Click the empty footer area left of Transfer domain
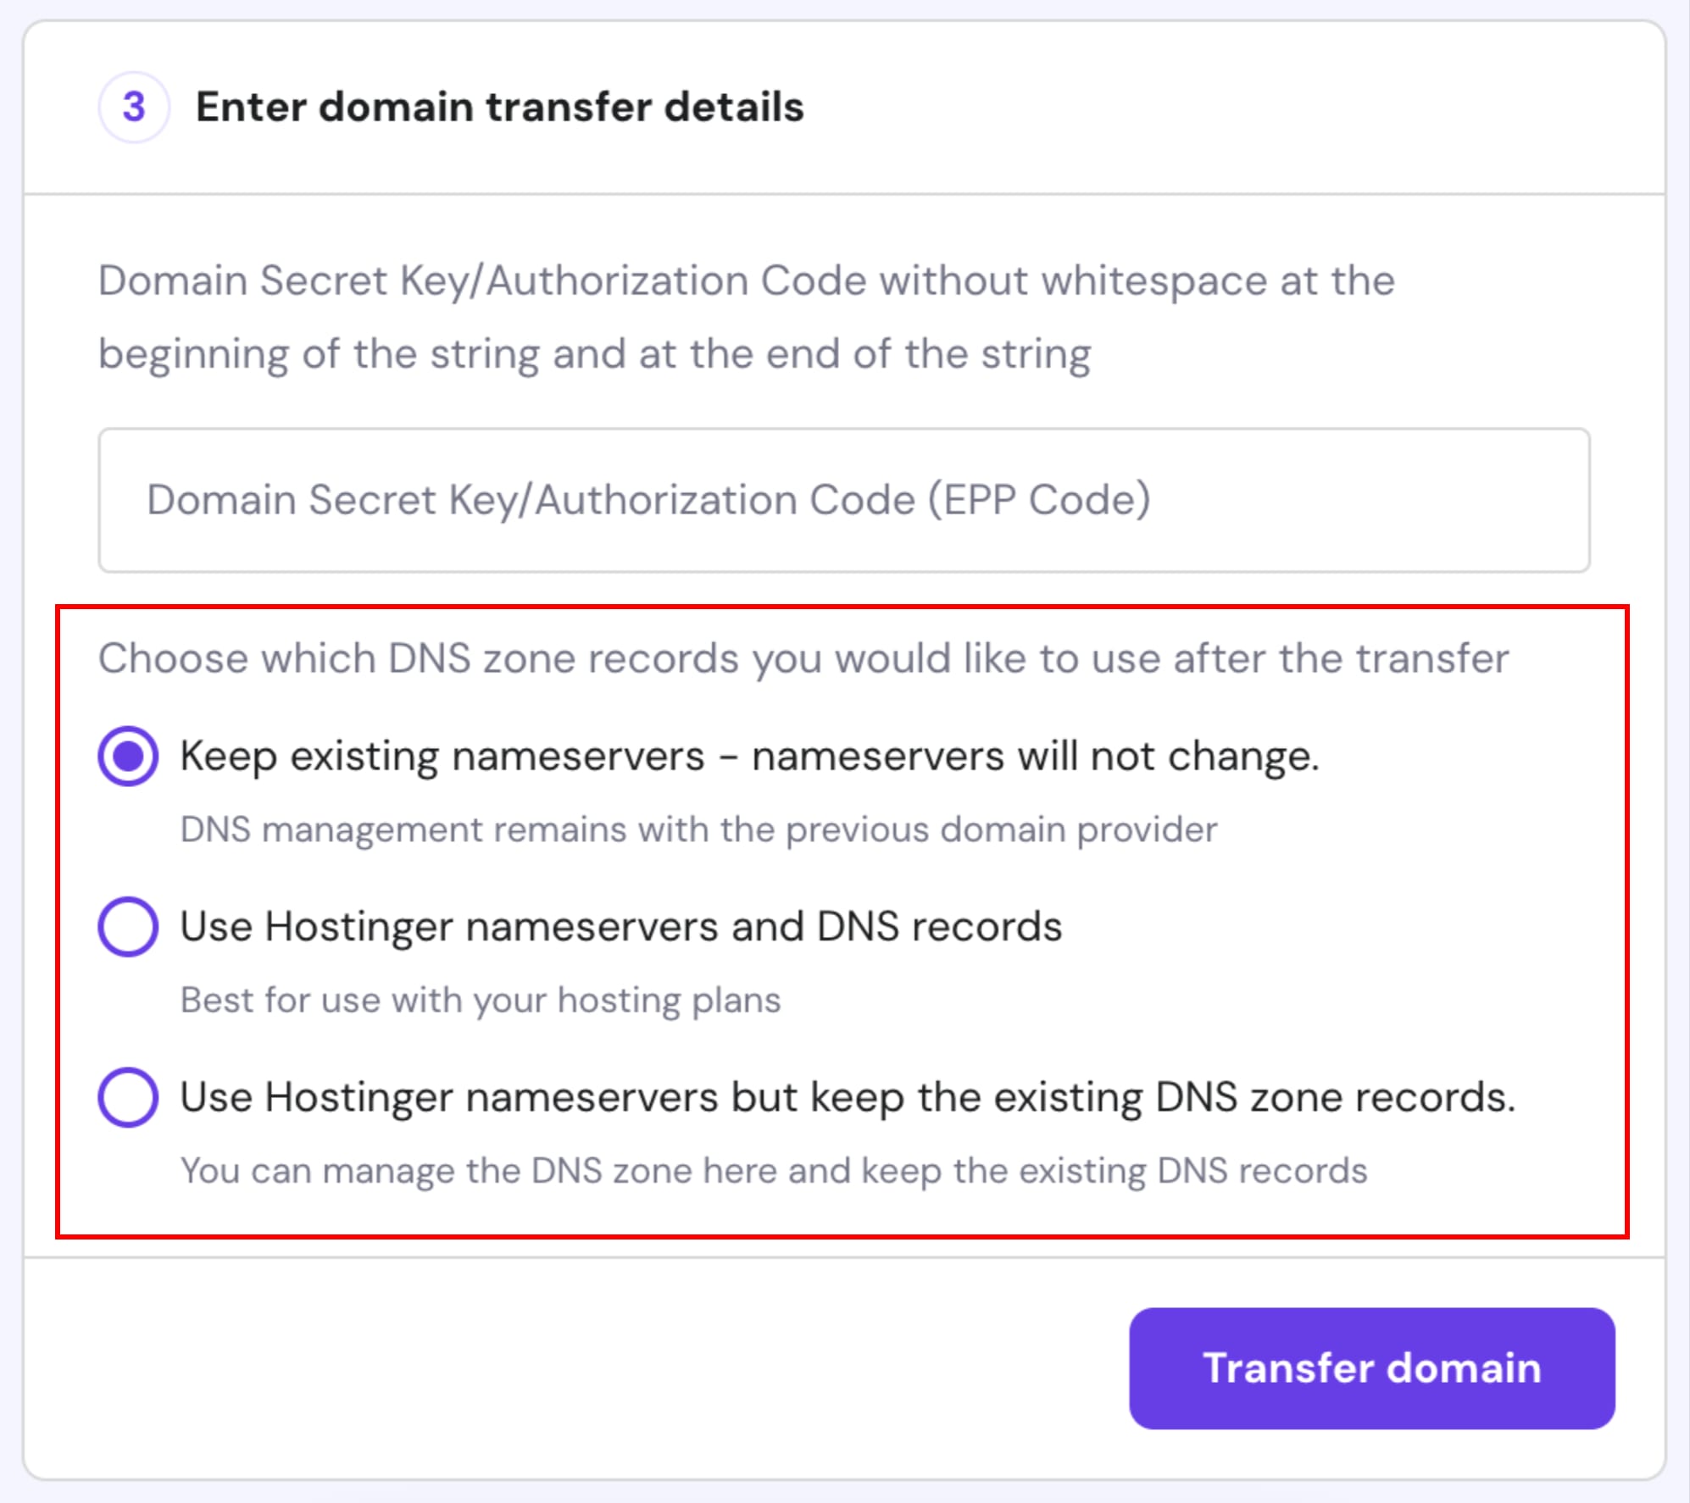 (x=576, y=1367)
